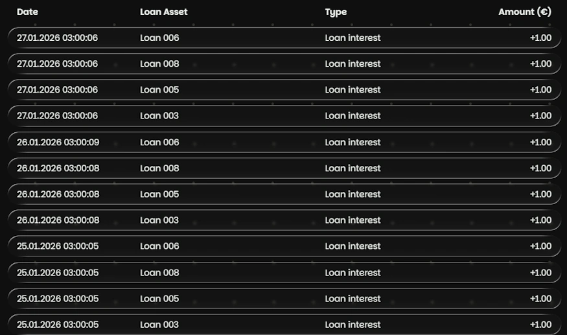Click Loan 005 name in 25.01.2026 row

pyautogui.click(x=159, y=298)
